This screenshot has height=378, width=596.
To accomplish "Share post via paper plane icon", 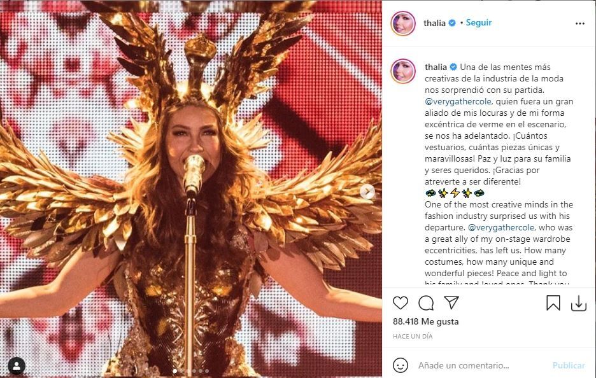I will (451, 302).
